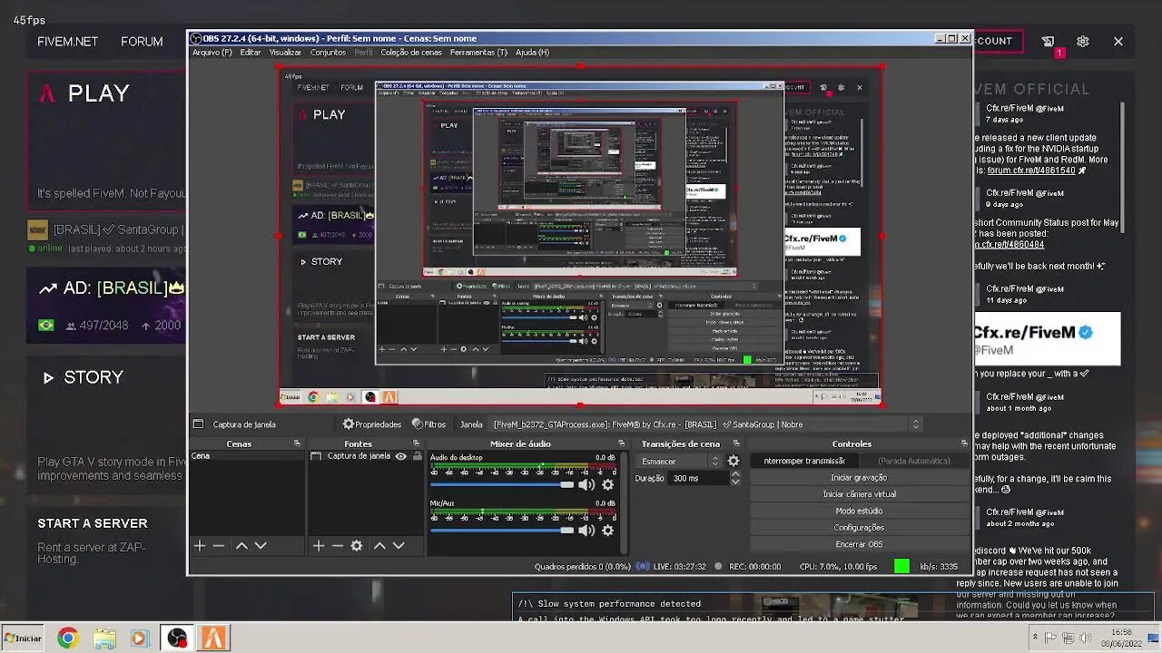Image resolution: width=1162 pixels, height=653 pixels.
Task: Click Mixer de áudio vertical scrollbar
Action: [x=624, y=502]
